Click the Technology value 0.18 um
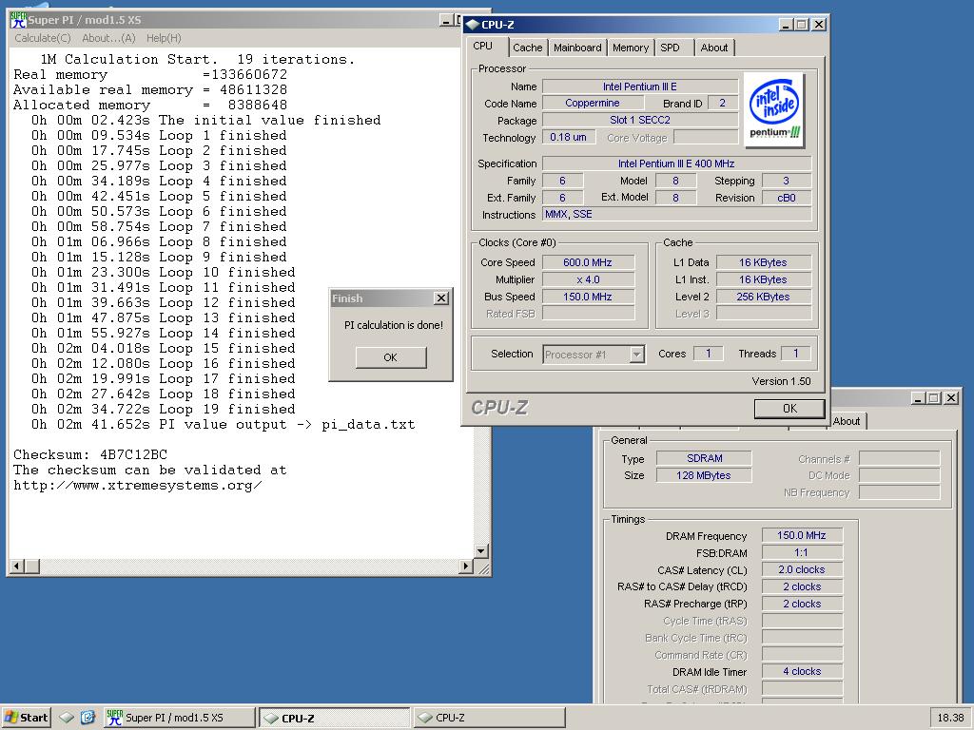The image size is (974, 730). [569, 137]
